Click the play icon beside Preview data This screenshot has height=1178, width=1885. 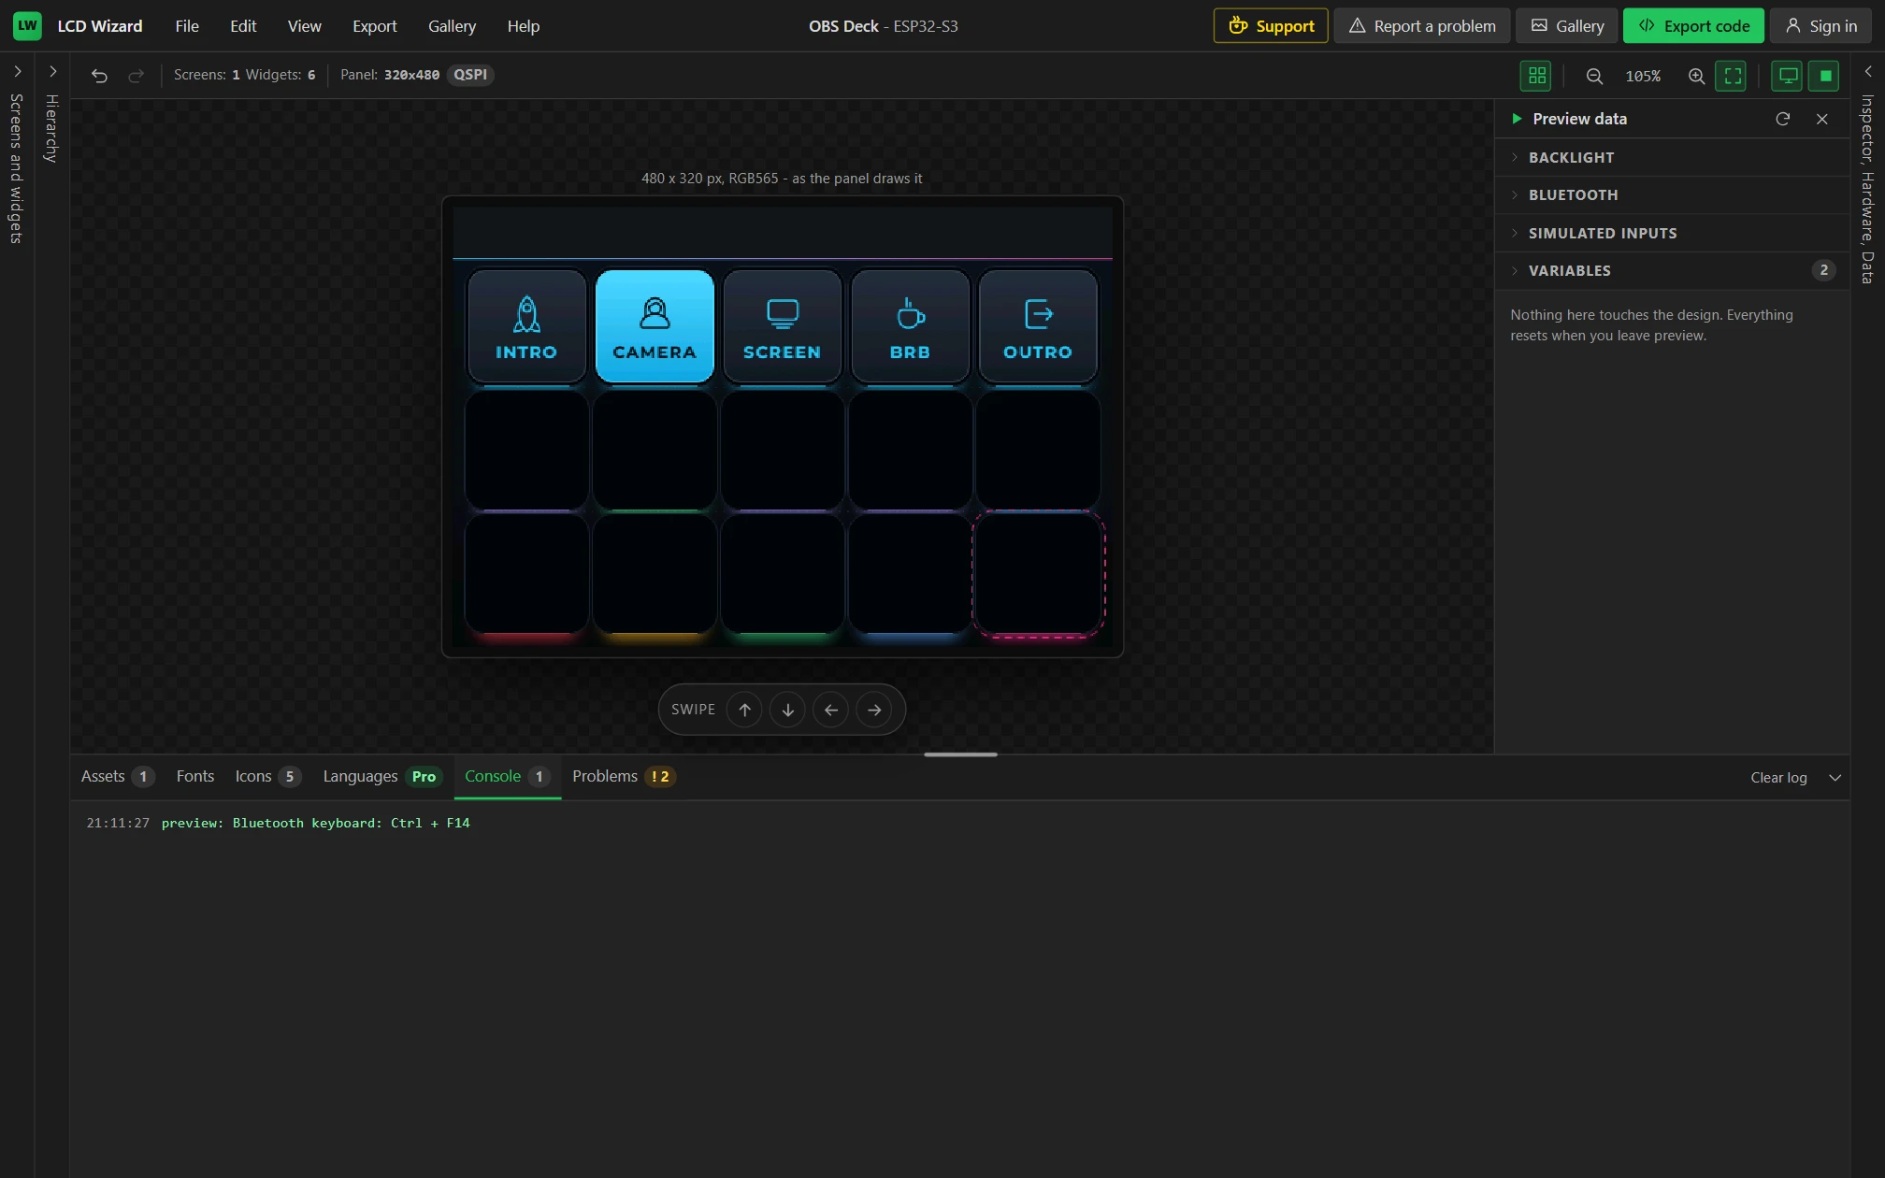tap(1517, 119)
